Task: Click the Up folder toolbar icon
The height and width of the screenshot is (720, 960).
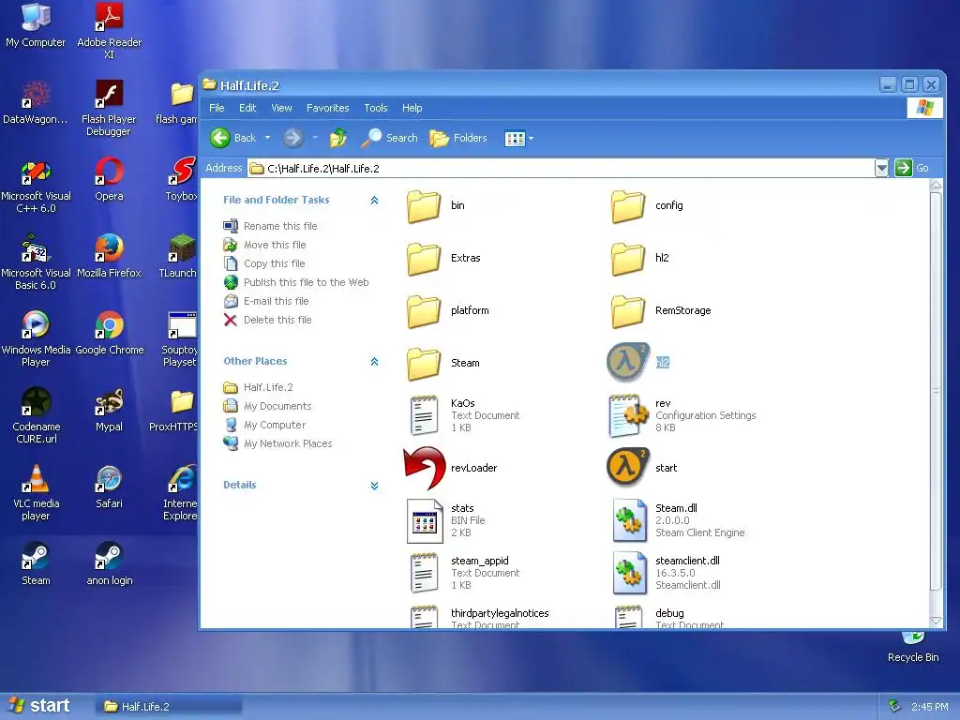Action: tap(337, 138)
